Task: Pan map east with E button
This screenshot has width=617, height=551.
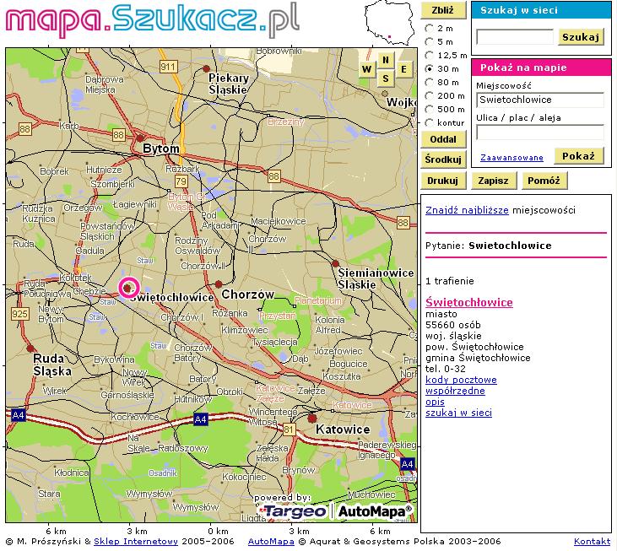Action: (404, 69)
